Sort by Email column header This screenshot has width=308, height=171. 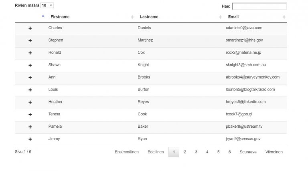[233, 17]
